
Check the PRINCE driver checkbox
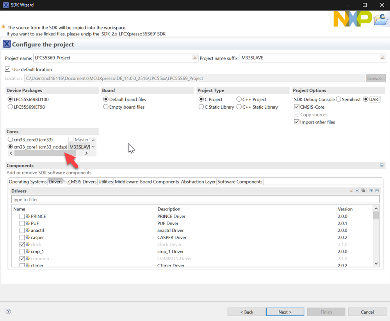22,216
